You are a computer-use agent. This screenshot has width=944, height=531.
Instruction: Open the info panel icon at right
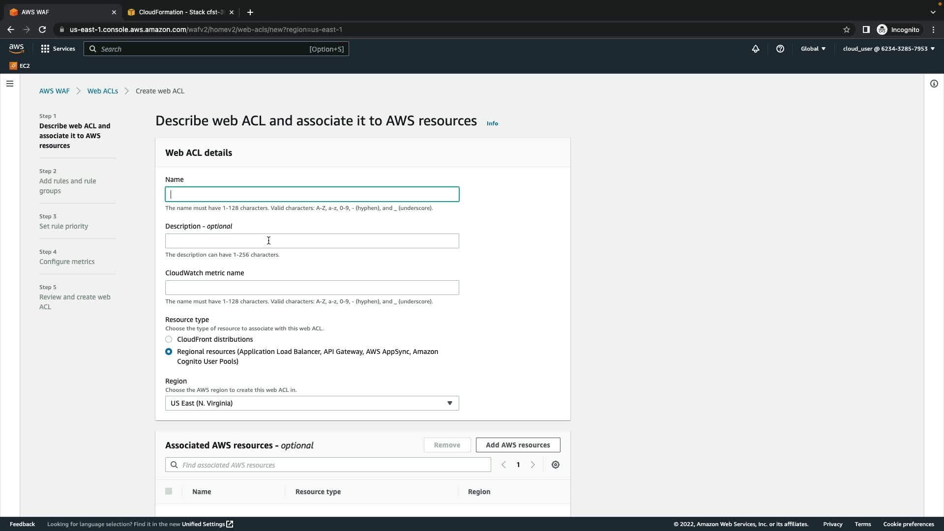point(934,84)
